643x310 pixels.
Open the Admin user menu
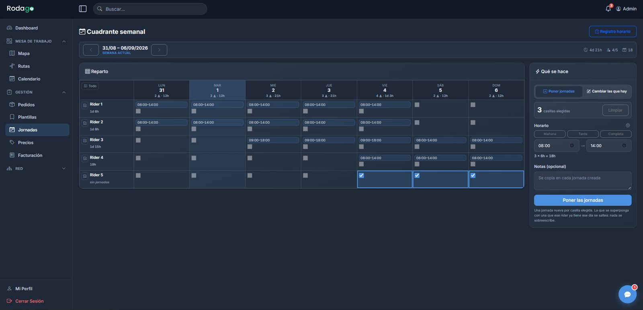(626, 9)
